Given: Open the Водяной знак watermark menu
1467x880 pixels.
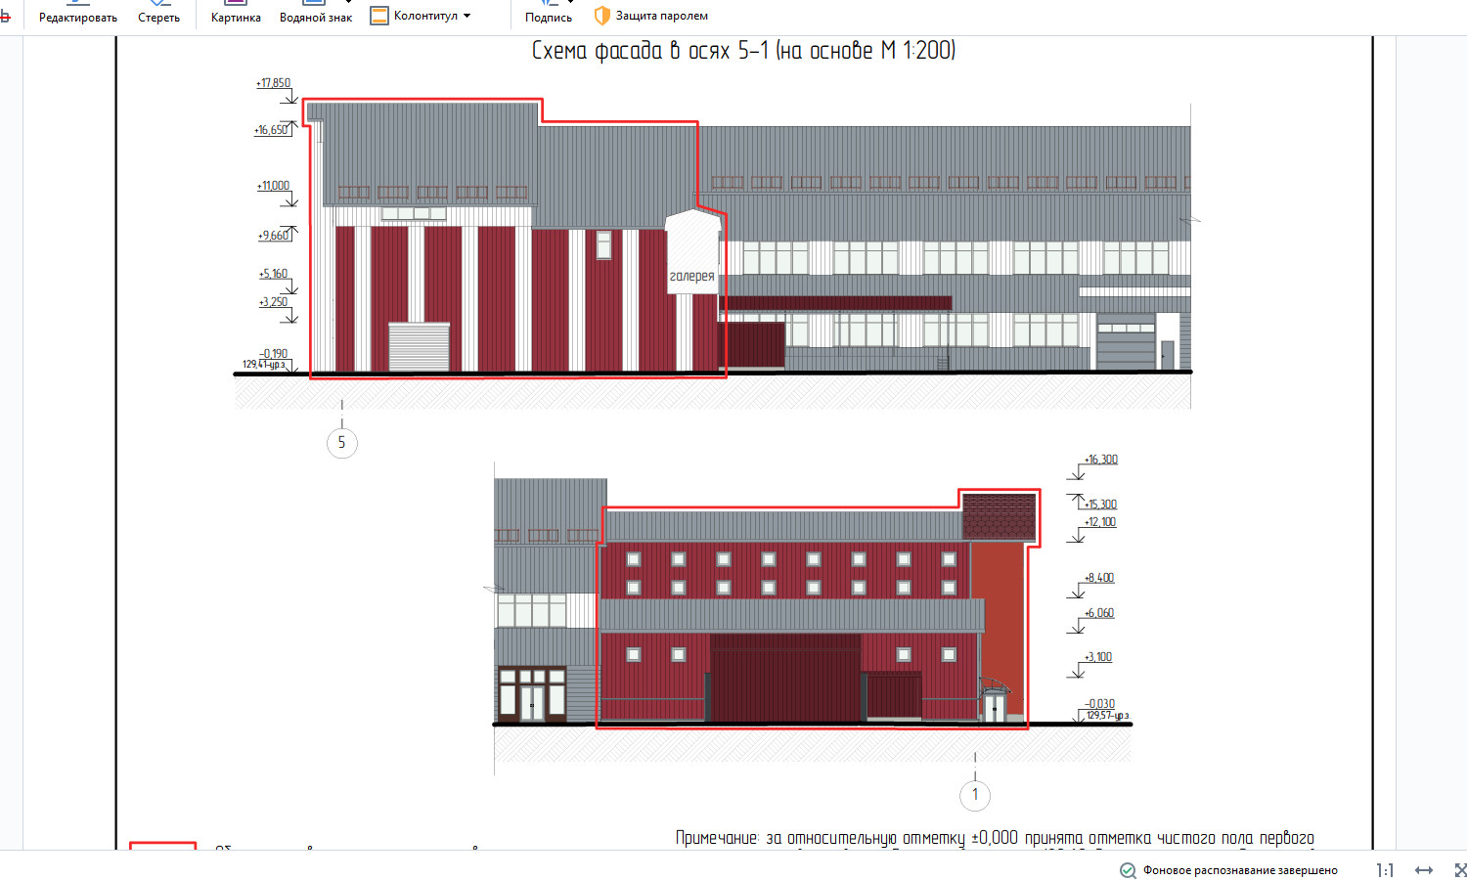Looking at the screenshot, I should [315, 17].
